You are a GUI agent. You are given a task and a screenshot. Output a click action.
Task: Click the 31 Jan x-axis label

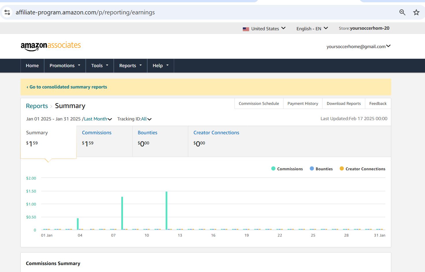(380, 235)
